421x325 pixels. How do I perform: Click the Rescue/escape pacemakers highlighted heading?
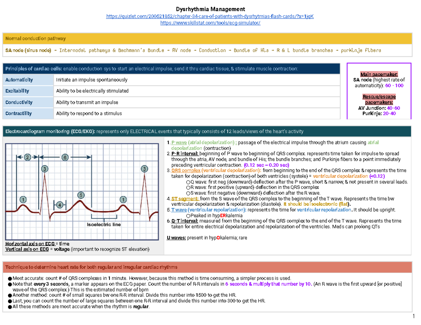click(379, 100)
